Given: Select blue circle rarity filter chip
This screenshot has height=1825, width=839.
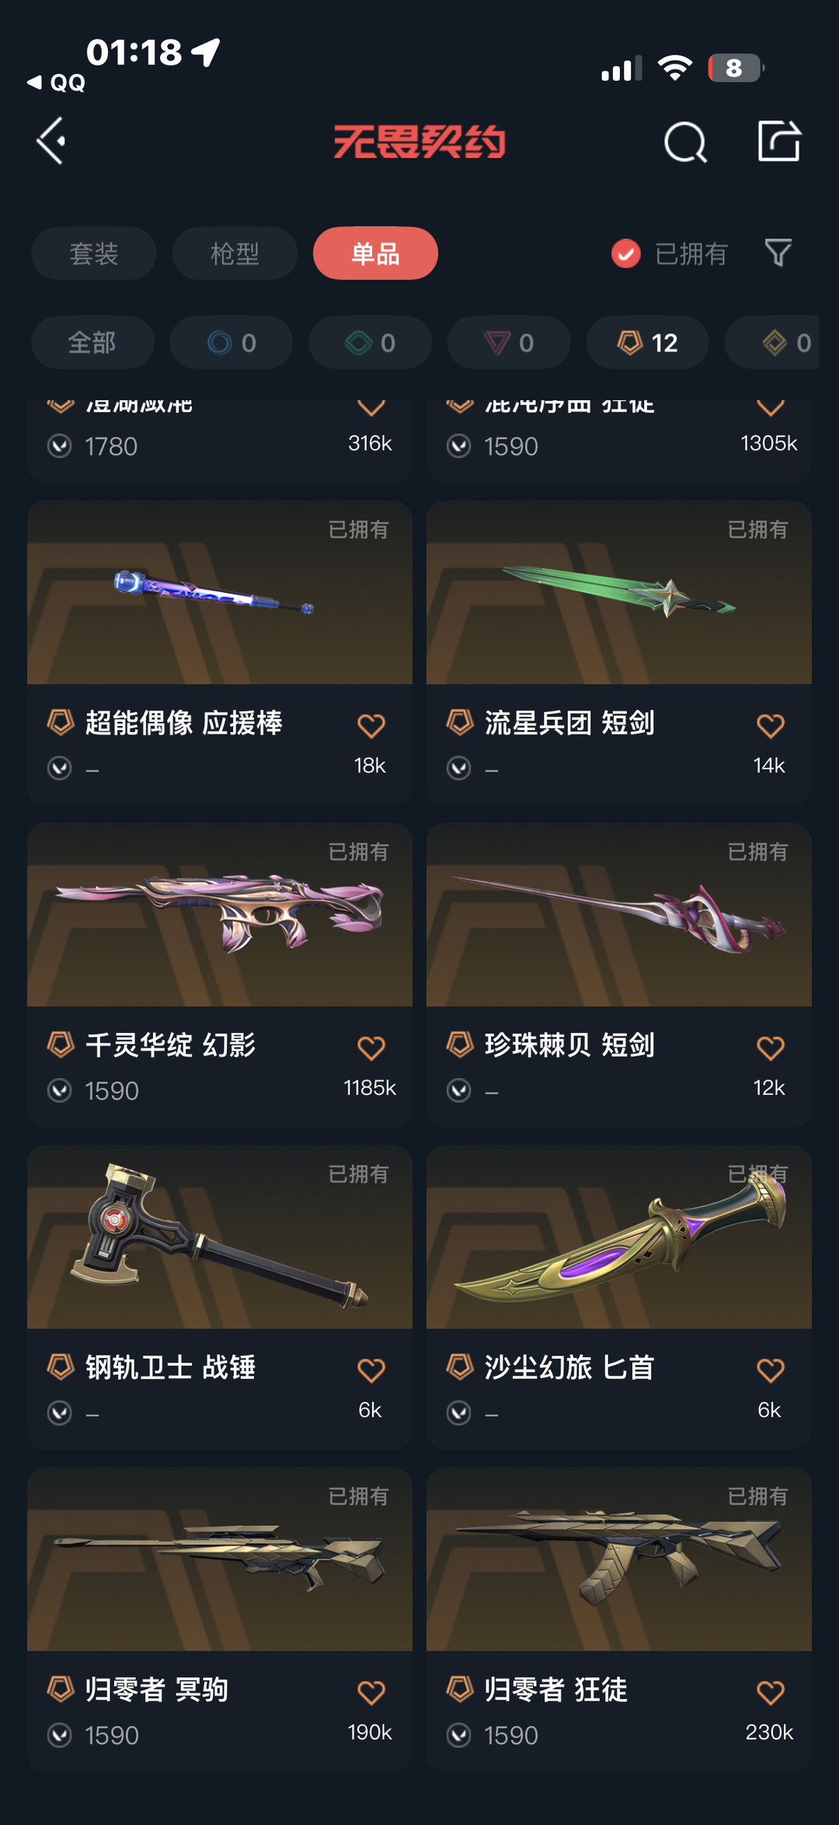Looking at the screenshot, I should click(x=232, y=342).
